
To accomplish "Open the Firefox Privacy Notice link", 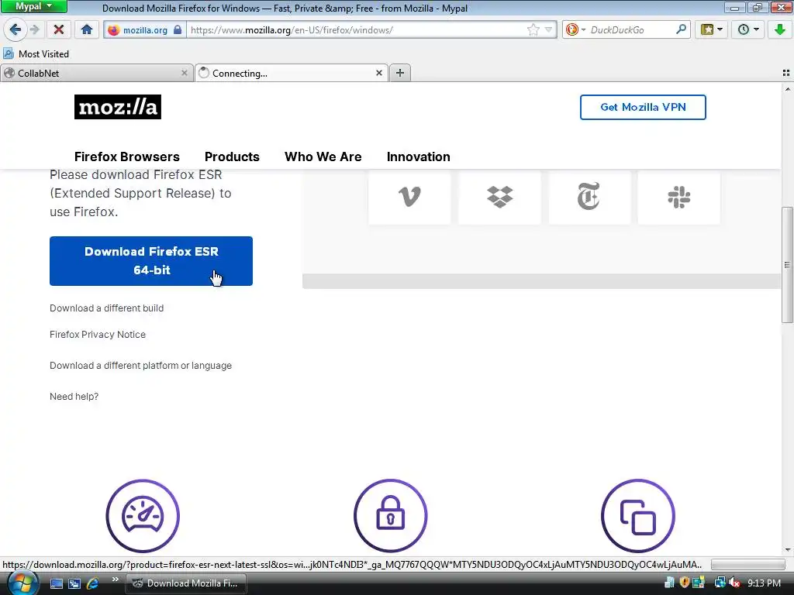I will tap(97, 335).
